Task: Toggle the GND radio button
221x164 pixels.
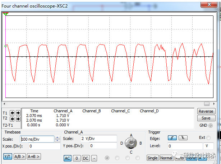Action: tap(211, 126)
